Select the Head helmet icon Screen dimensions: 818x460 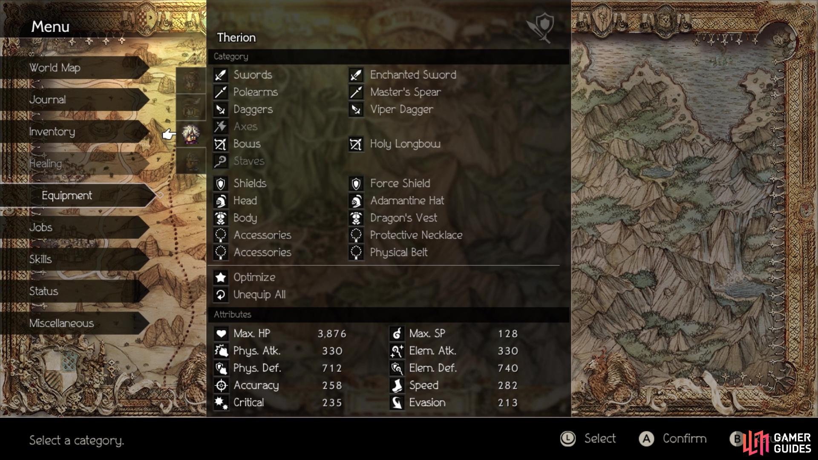point(221,201)
